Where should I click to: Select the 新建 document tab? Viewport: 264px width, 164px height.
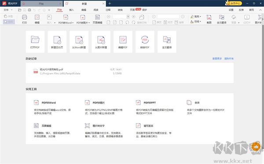pos(84,4)
